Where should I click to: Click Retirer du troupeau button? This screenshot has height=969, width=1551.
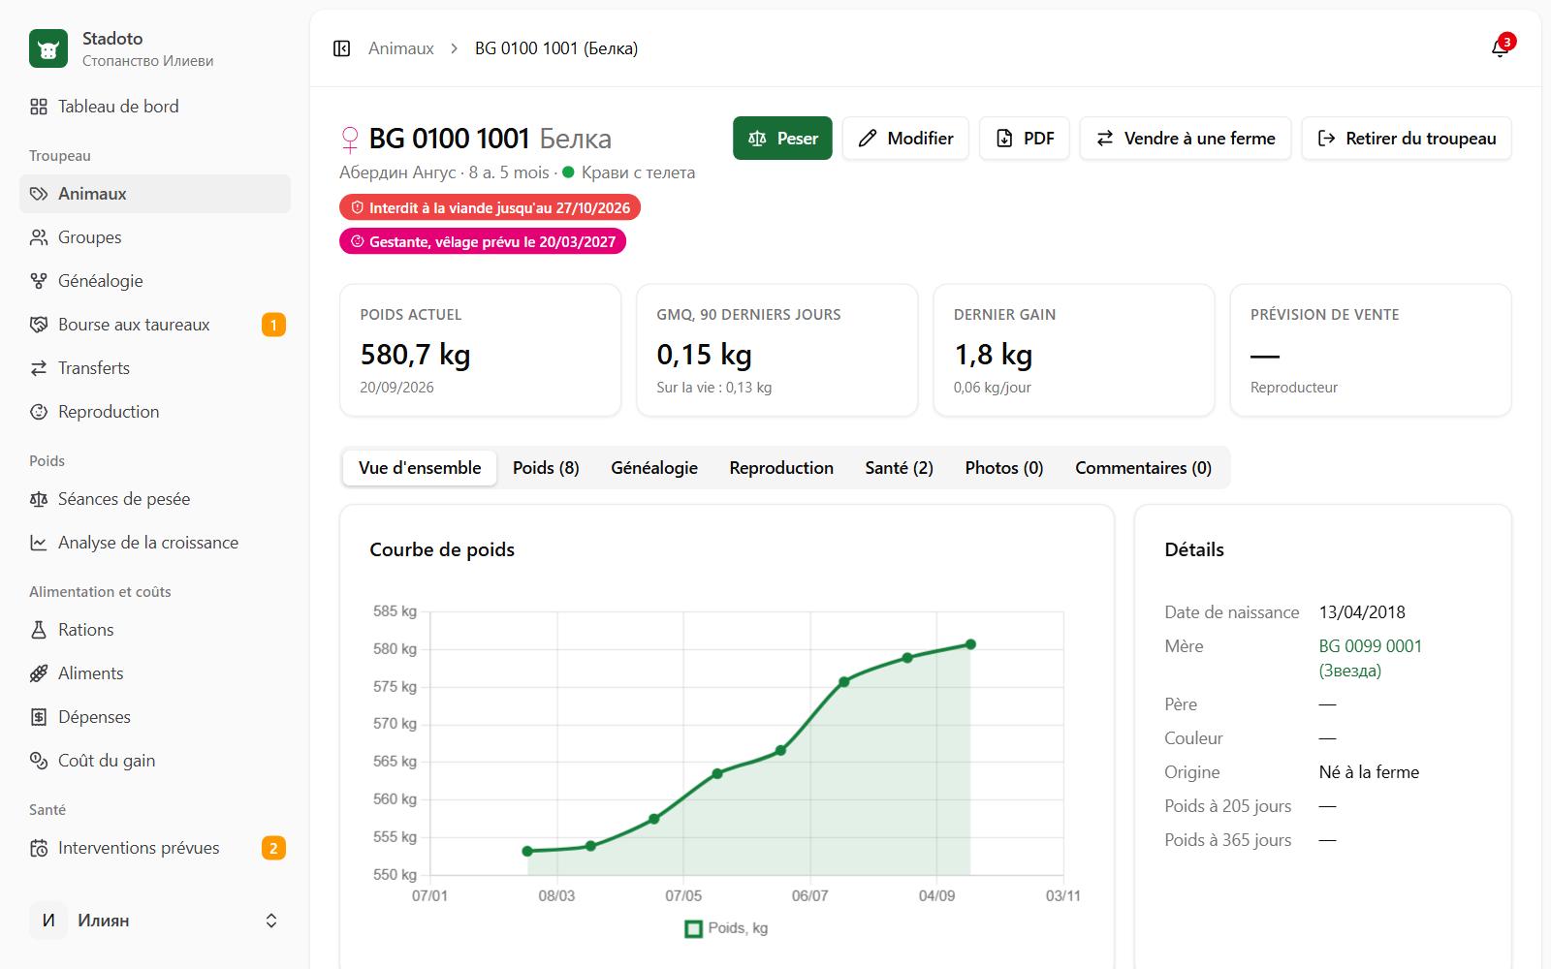(x=1407, y=139)
